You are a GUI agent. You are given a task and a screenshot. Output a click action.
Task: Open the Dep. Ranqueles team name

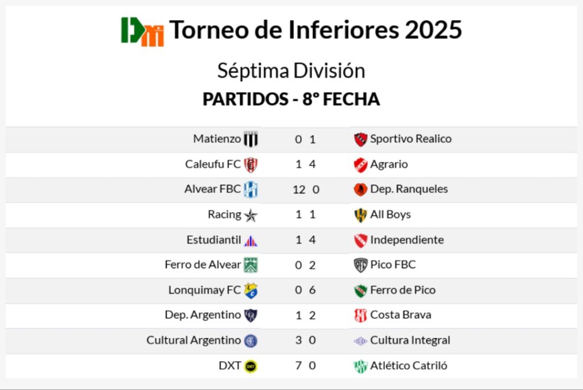pos(409,189)
